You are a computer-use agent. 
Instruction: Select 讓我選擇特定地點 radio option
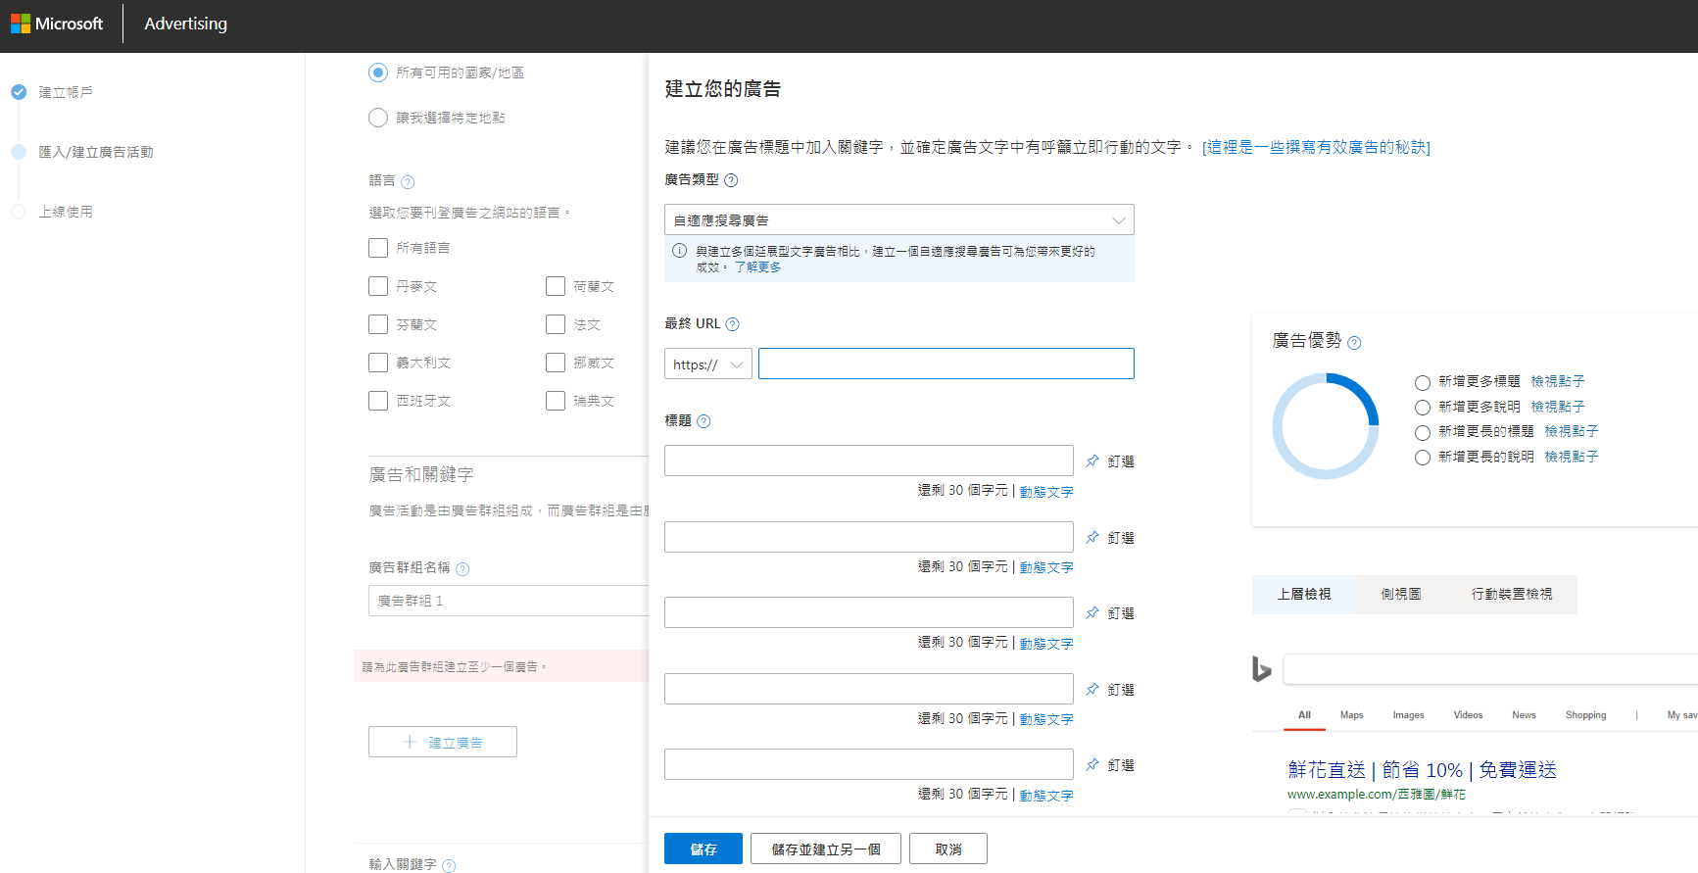point(378,118)
